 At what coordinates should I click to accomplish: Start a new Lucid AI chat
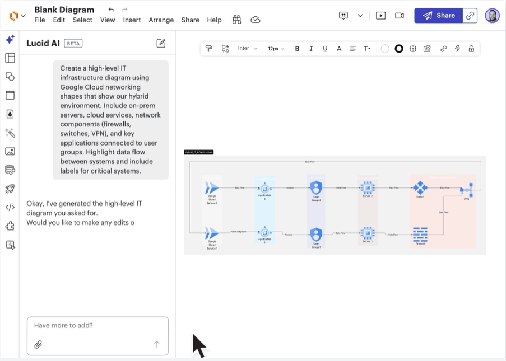click(161, 43)
